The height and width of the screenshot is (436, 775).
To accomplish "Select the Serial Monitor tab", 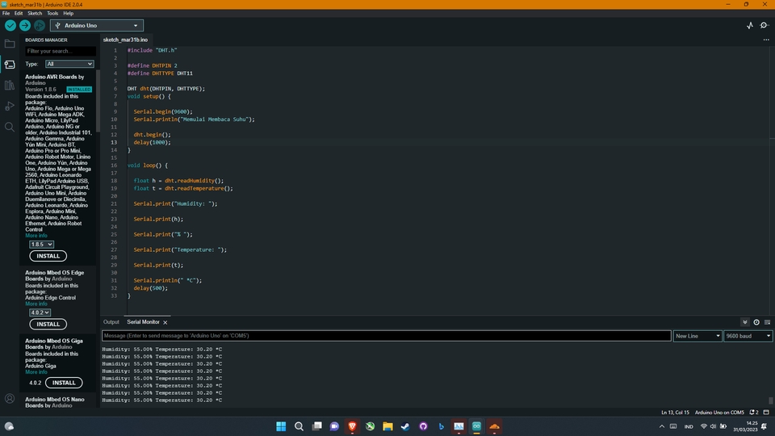I will 144,322.
